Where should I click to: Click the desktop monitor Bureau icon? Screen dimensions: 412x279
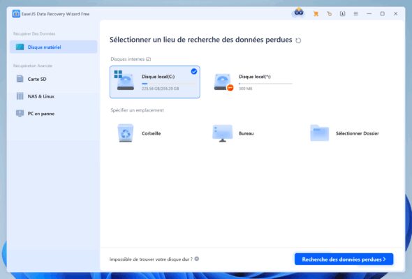[x=223, y=133]
